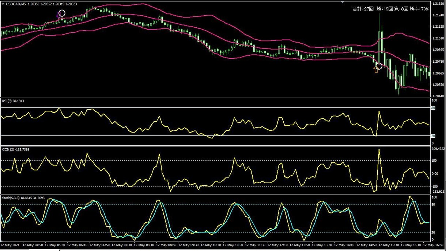Click the CCI scale value -233.925
Image resolution: width=446 pixels, height=251 pixels.
pos(438,192)
